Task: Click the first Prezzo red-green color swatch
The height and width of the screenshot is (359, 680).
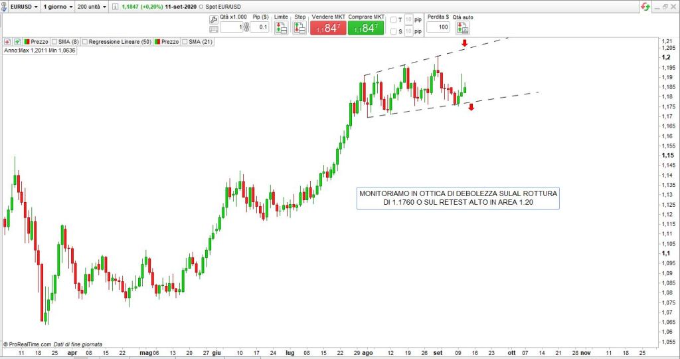Action: (27, 42)
